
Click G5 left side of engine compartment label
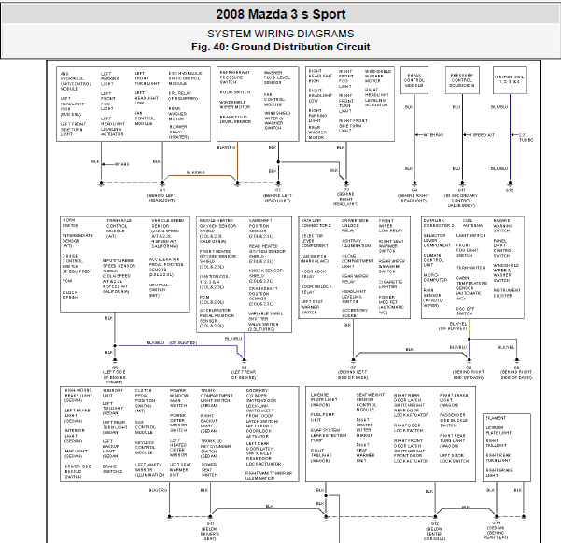tap(115, 374)
